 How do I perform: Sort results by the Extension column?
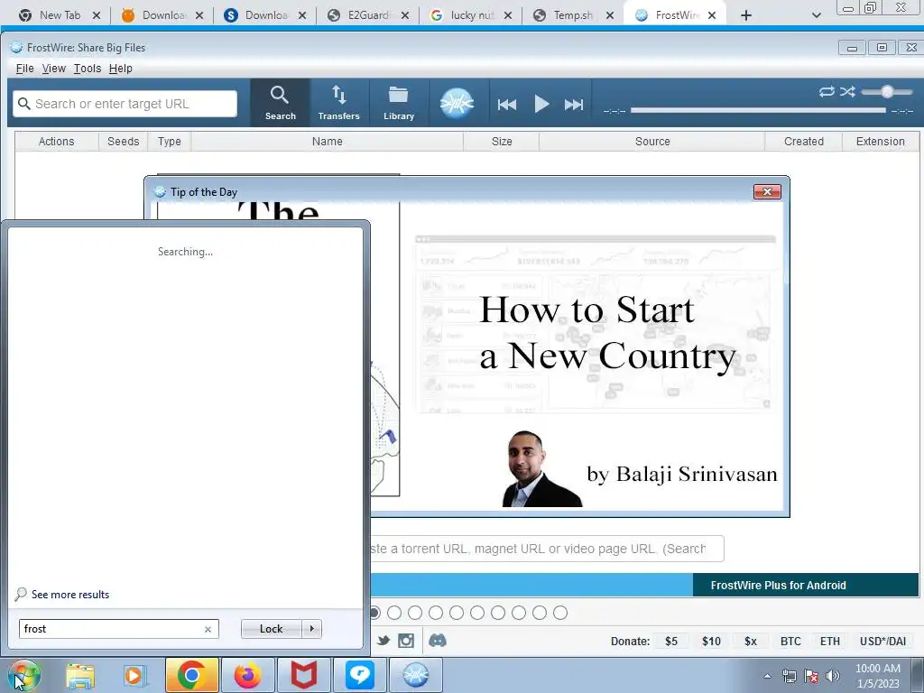881,142
